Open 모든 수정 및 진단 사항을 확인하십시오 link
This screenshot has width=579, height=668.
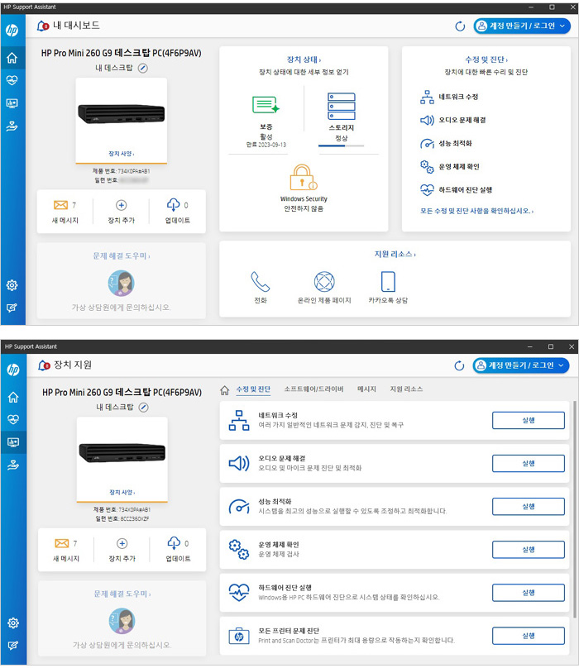[x=476, y=211]
